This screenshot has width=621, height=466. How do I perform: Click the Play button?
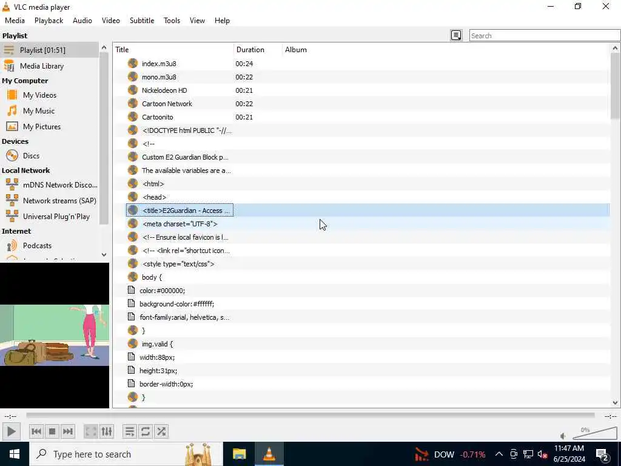pos(11,431)
